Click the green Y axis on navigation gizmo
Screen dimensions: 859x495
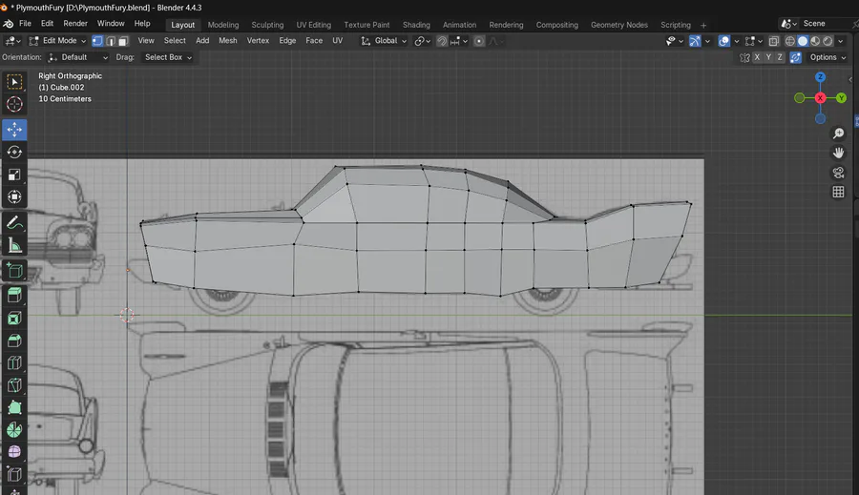coord(841,98)
